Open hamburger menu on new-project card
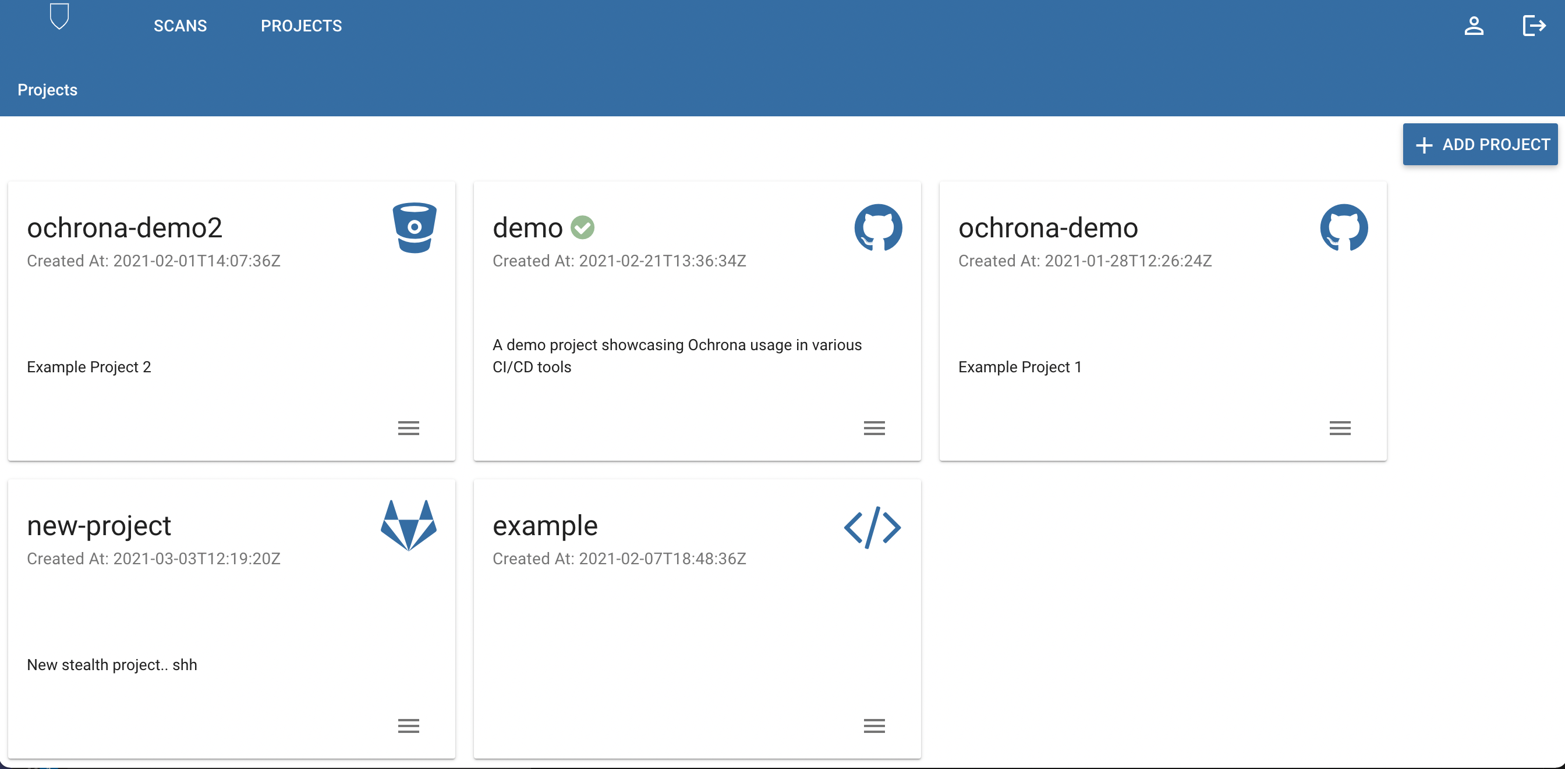 [408, 725]
